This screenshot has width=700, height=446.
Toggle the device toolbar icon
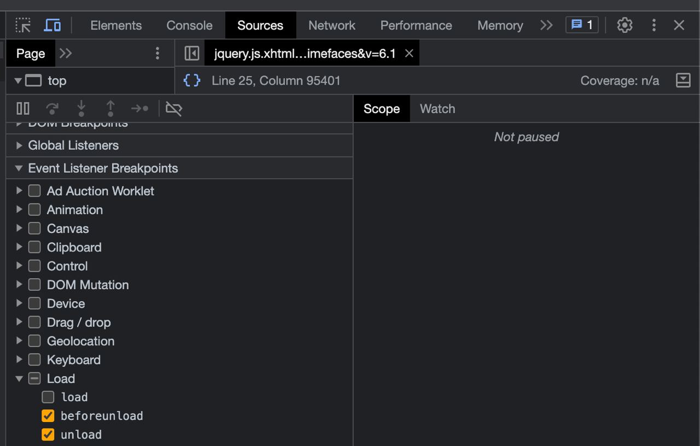(52, 25)
